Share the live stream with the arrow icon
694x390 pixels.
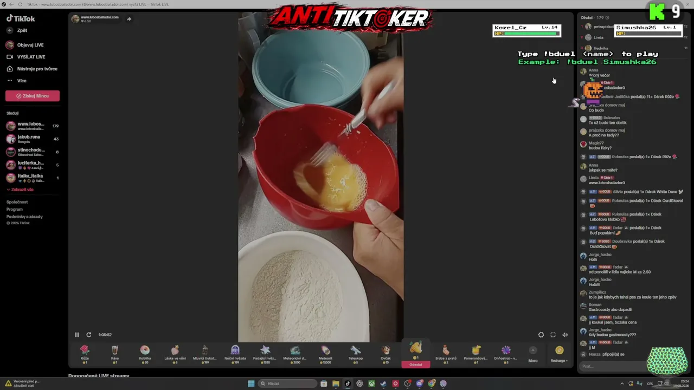click(x=129, y=19)
